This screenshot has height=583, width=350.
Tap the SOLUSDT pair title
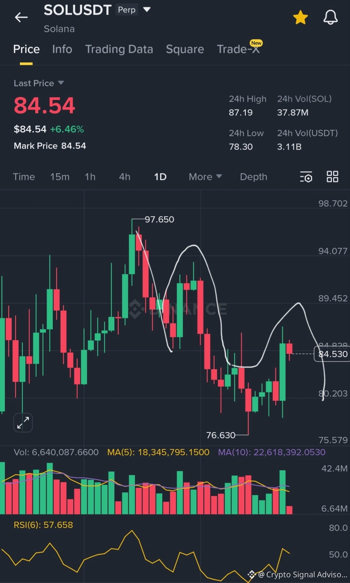tap(78, 10)
